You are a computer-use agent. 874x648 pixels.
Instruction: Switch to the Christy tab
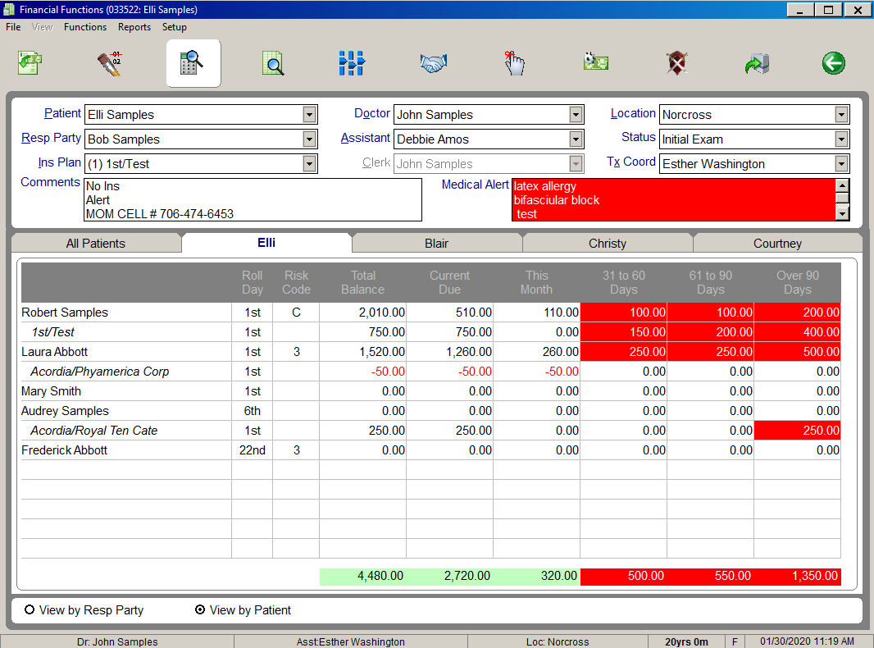[607, 244]
